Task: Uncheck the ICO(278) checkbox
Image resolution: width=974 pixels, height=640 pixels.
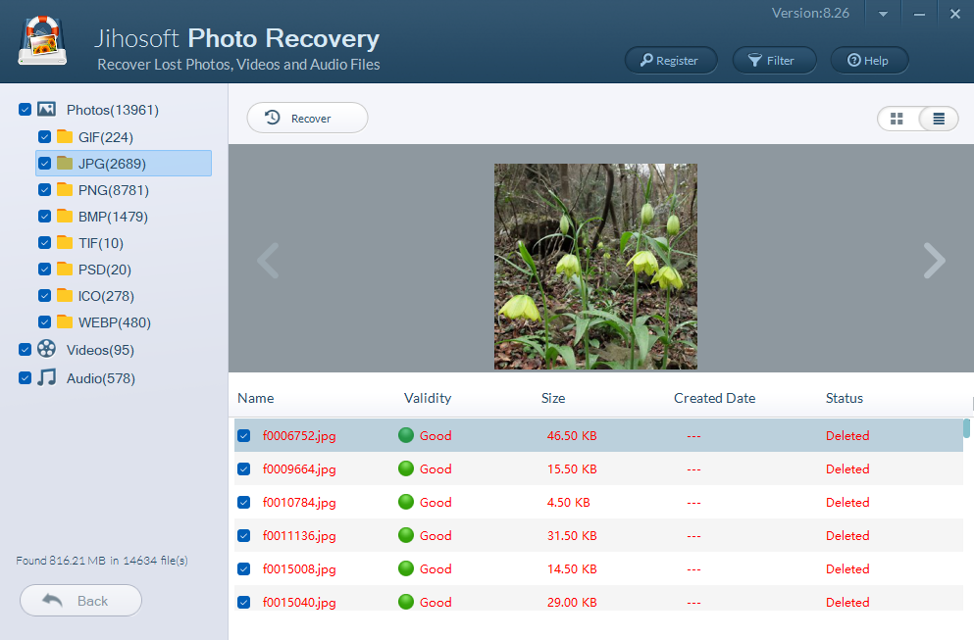Action: (x=45, y=295)
